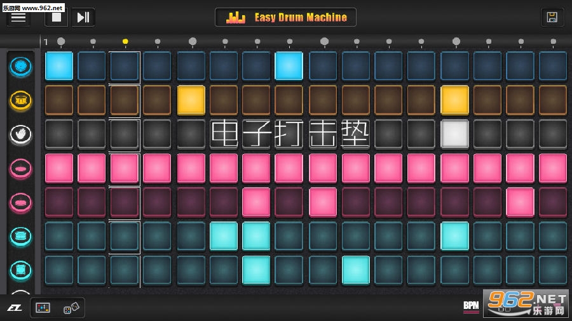
Task: Select the upper cyan tom instrument icon
Action: pyautogui.click(x=21, y=236)
